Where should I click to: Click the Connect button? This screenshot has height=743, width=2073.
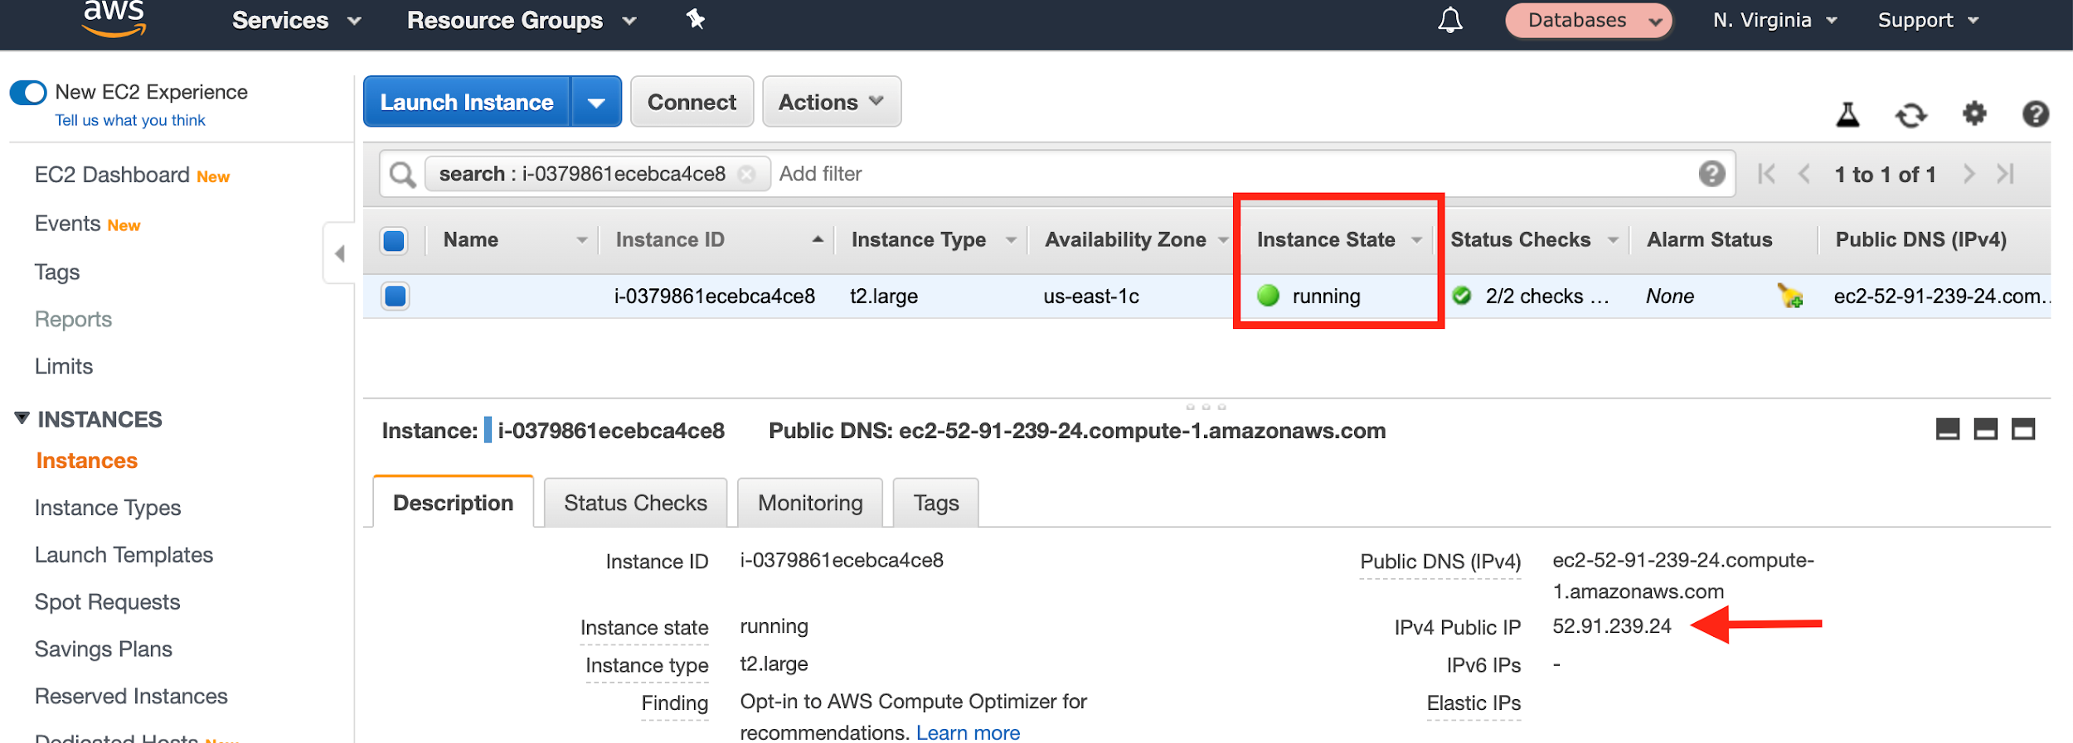pos(692,101)
